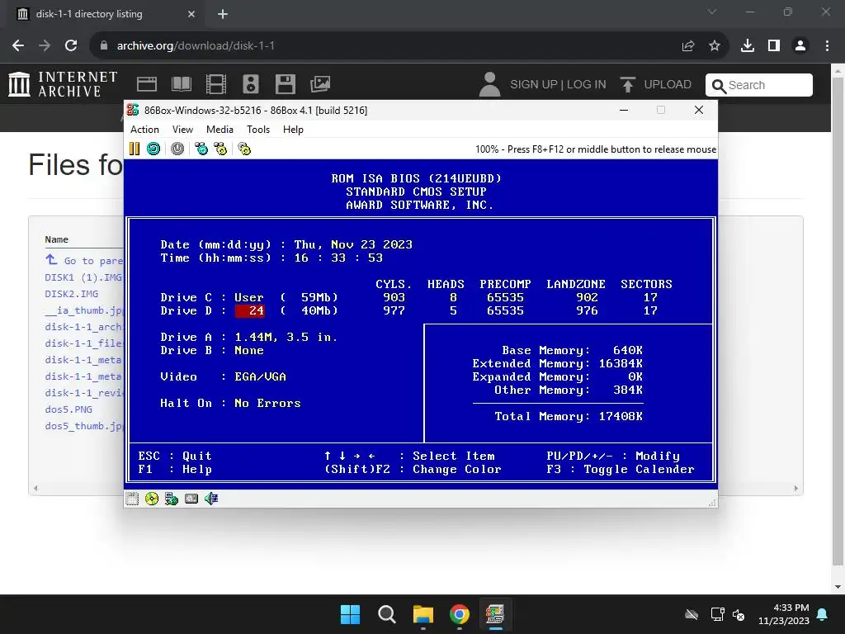Go back in Chrome
The width and height of the screenshot is (845, 634).
tap(18, 46)
